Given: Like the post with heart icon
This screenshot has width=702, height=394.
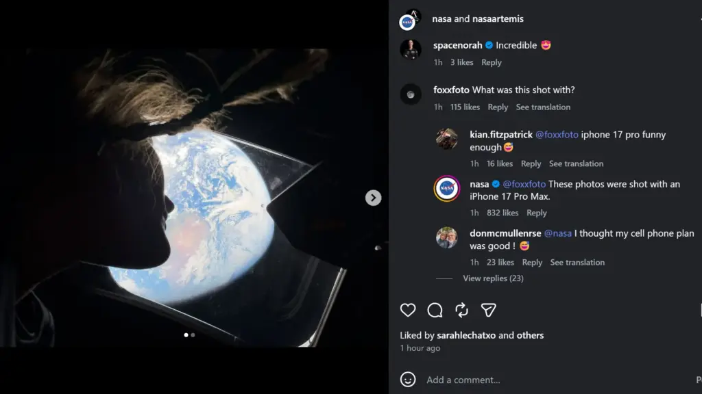Looking at the screenshot, I should [407, 310].
